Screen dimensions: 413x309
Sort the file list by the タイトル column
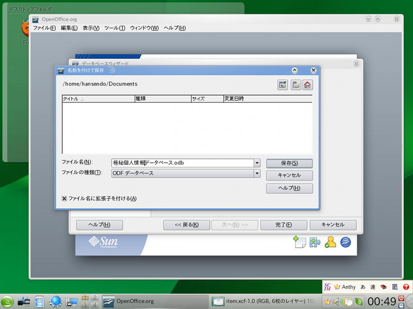[x=98, y=98]
